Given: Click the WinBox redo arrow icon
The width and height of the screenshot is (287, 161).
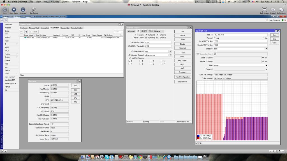Looking at the screenshot, I should [6, 20].
